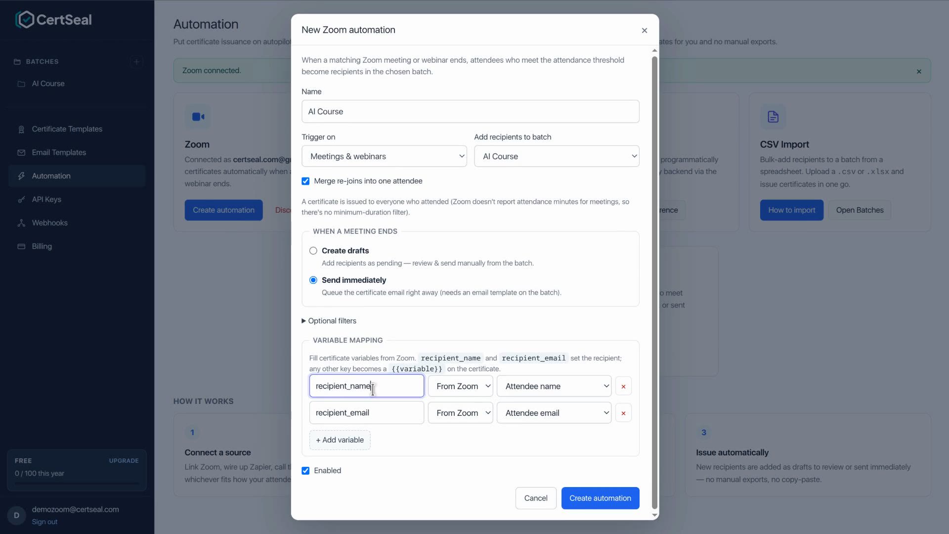Image resolution: width=949 pixels, height=534 pixels.
Task: Click the dialog's vertical scrollbar thumb
Action: click(x=654, y=283)
